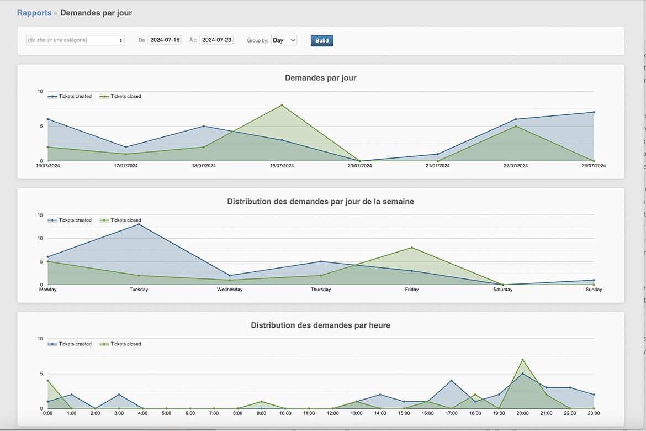This screenshot has height=431, width=646.
Task: Click the blue created-tickets point on 23/07/2024
Action: [594, 112]
